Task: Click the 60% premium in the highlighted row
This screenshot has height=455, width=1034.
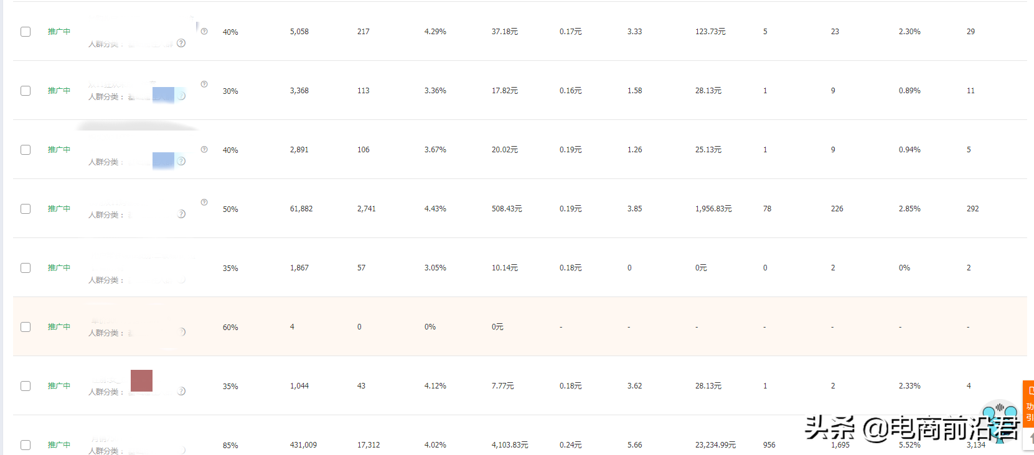Action: [x=230, y=328]
